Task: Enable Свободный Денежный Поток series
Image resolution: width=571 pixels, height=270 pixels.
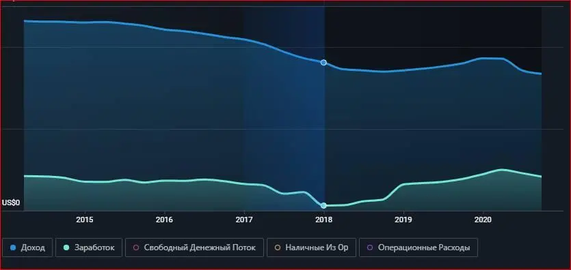Action: [194, 248]
